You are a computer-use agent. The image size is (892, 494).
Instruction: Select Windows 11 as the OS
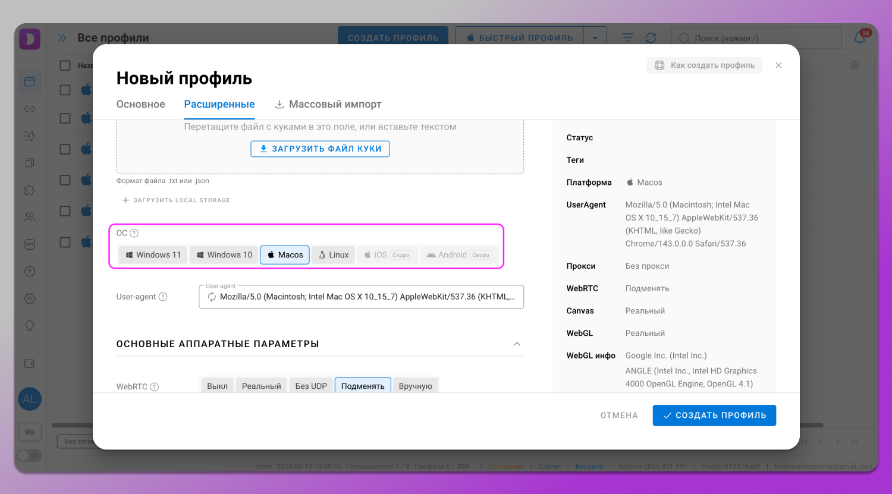coord(153,254)
